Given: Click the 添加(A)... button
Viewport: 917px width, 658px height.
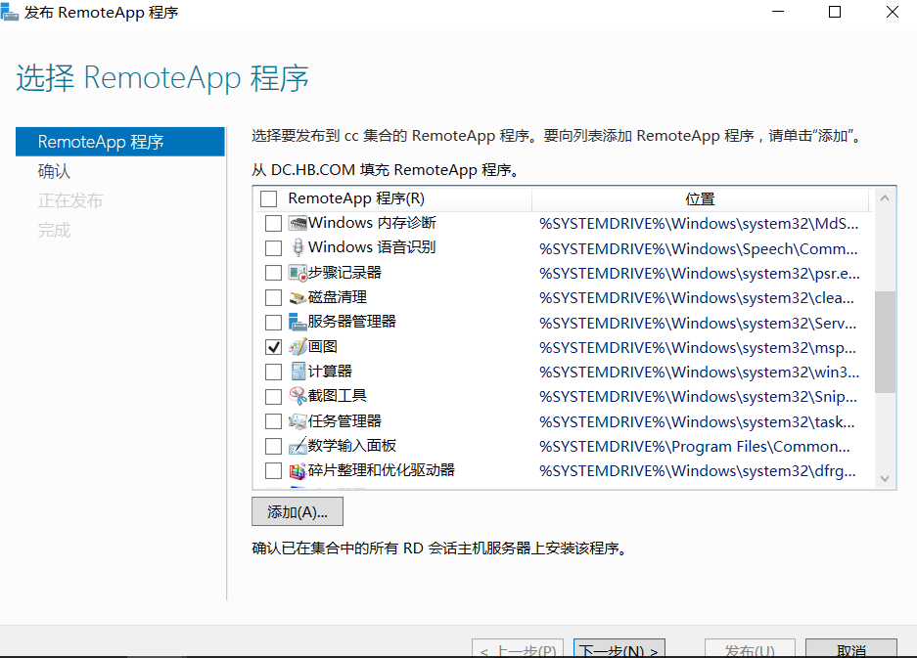Looking at the screenshot, I should 298,512.
